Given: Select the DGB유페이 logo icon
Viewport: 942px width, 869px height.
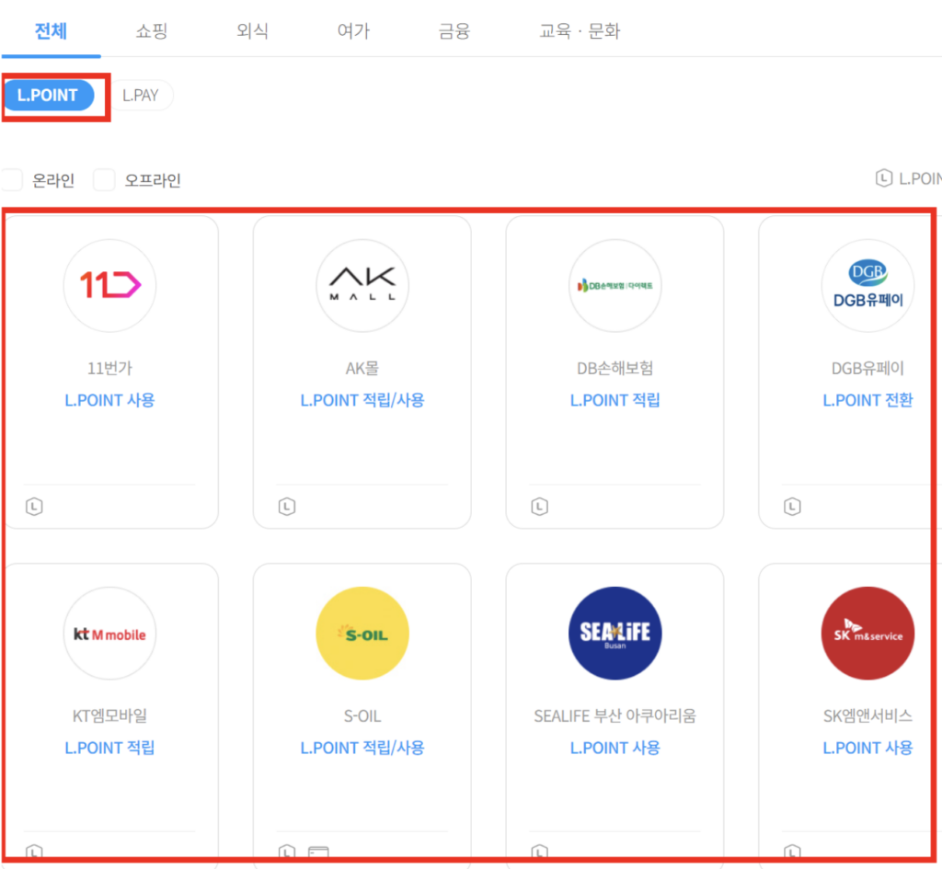Looking at the screenshot, I should [x=867, y=285].
